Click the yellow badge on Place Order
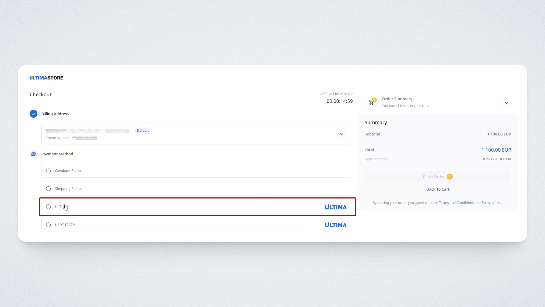Image resolution: width=545 pixels, height=307 pixels. 449,177
